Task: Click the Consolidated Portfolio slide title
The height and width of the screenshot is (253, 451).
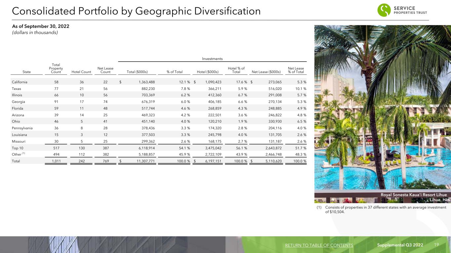Action: 136,11
